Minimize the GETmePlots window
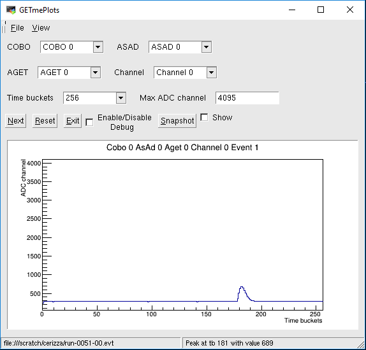 292,10
